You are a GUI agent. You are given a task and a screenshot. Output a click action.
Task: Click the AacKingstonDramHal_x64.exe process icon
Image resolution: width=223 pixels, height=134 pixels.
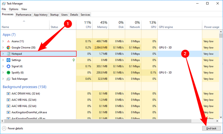pos(8,112)
